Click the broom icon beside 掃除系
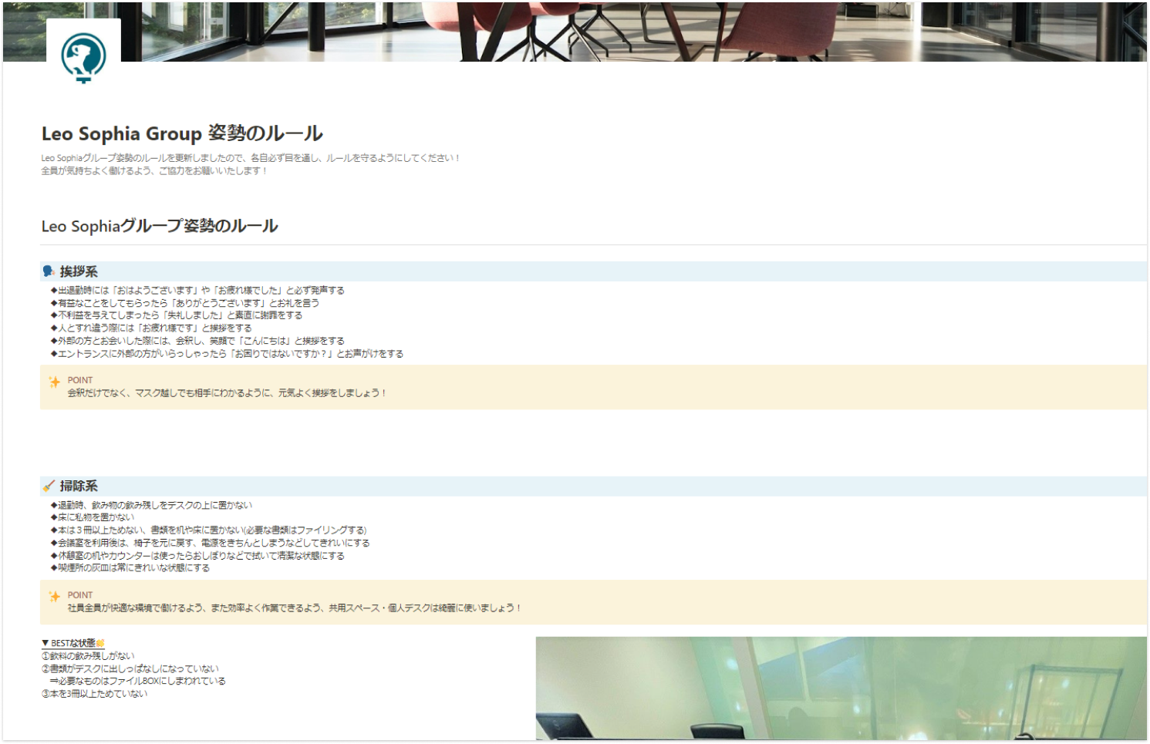Viewport: 1150px width, 744px height. 49,486
